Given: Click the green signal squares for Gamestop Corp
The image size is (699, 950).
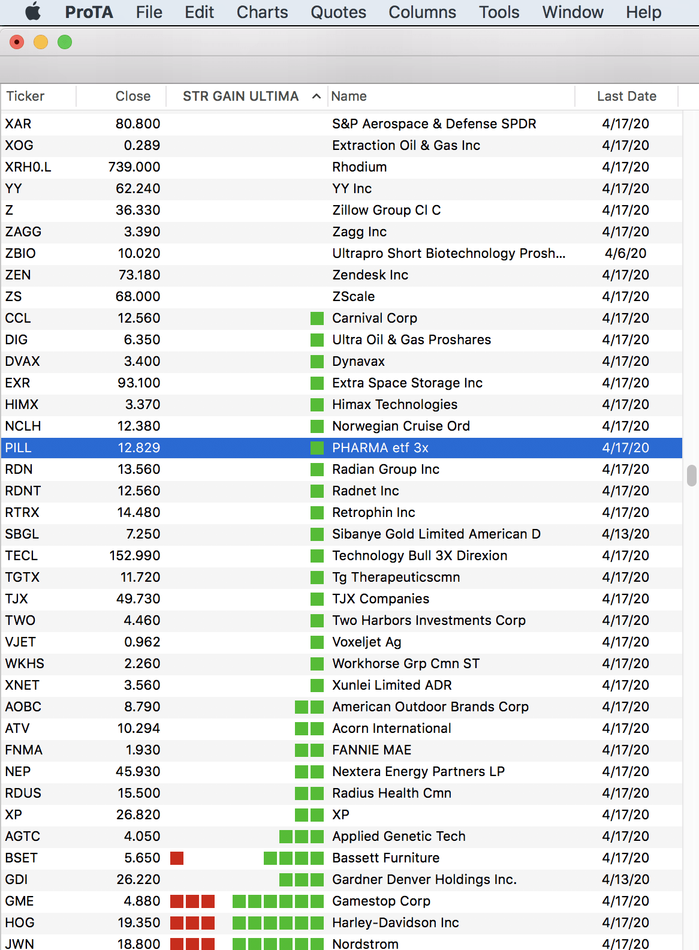Looking at the screenshot, I should pos(278,901).
